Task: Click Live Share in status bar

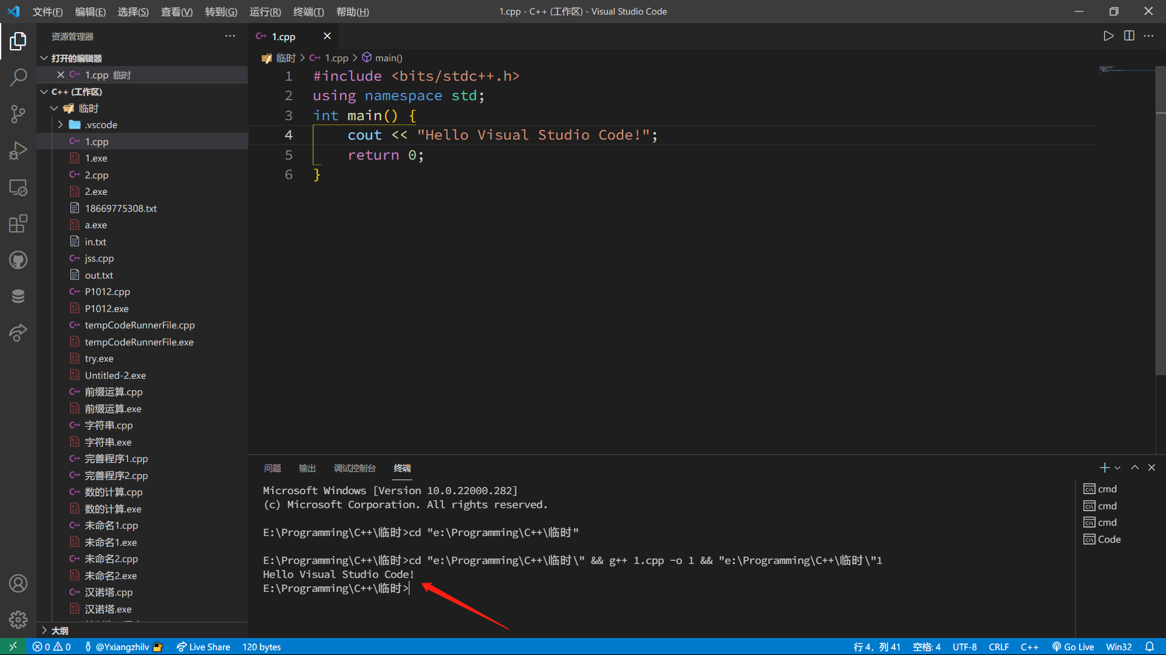Action: (x=203, y=647)
